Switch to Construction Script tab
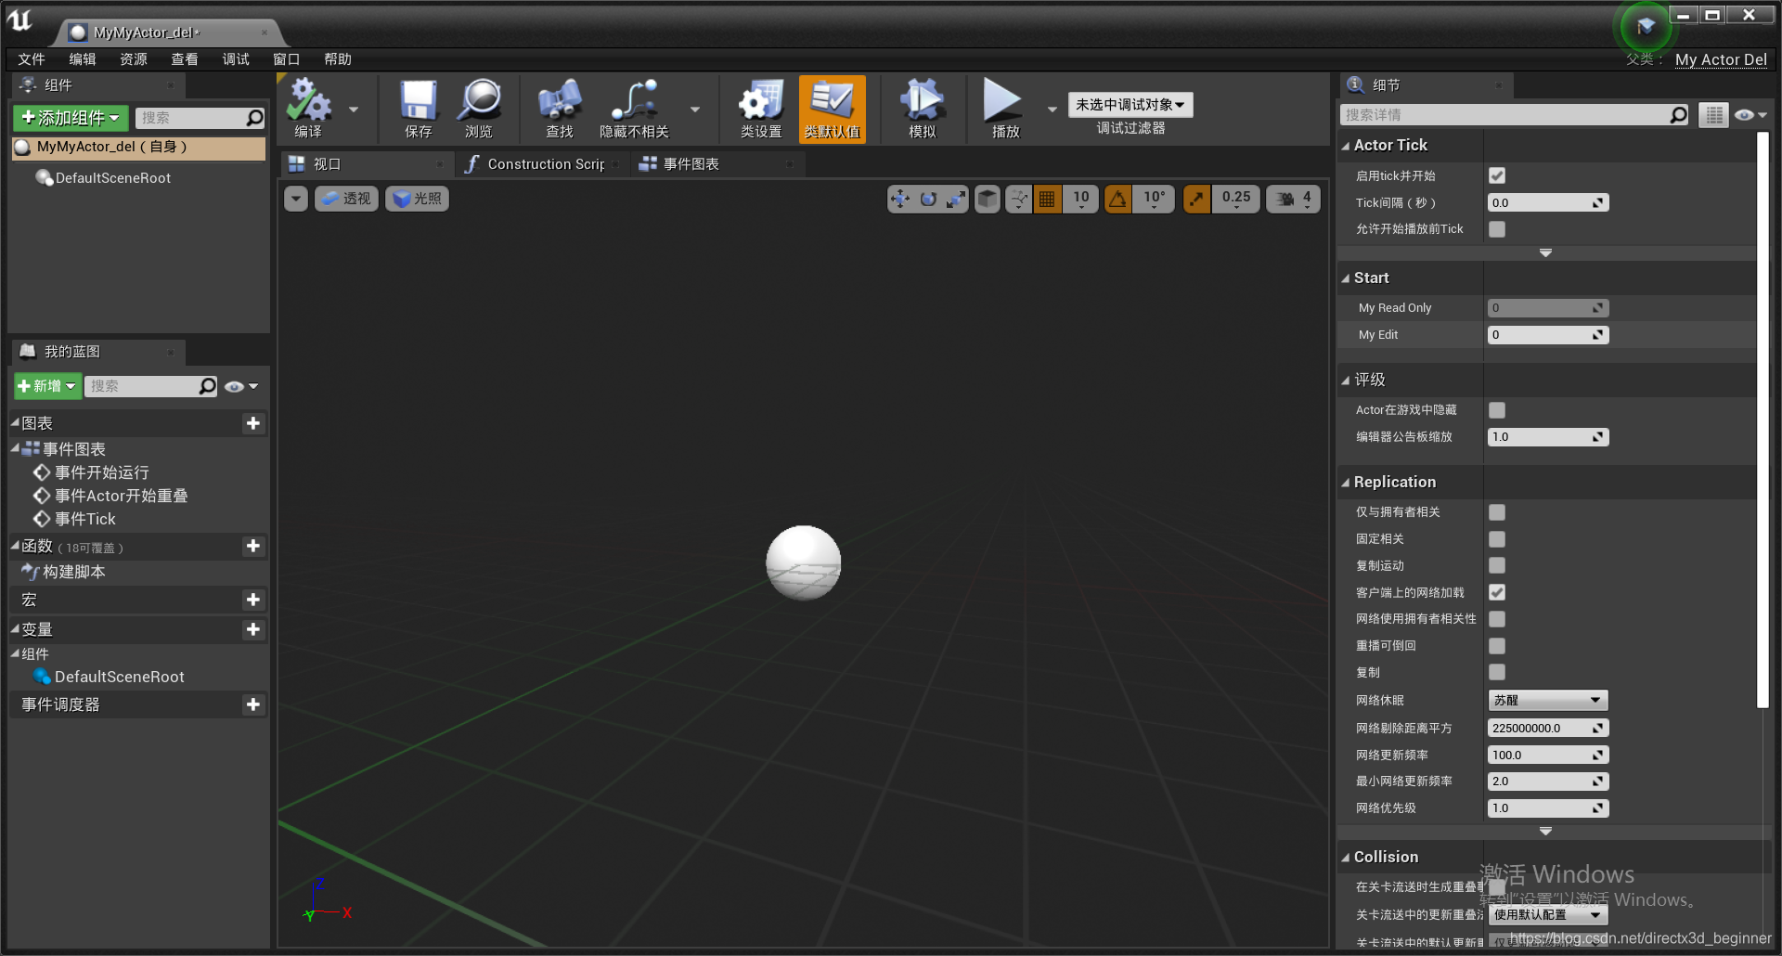The image size is (1782, 956). (x=543, y=164)
